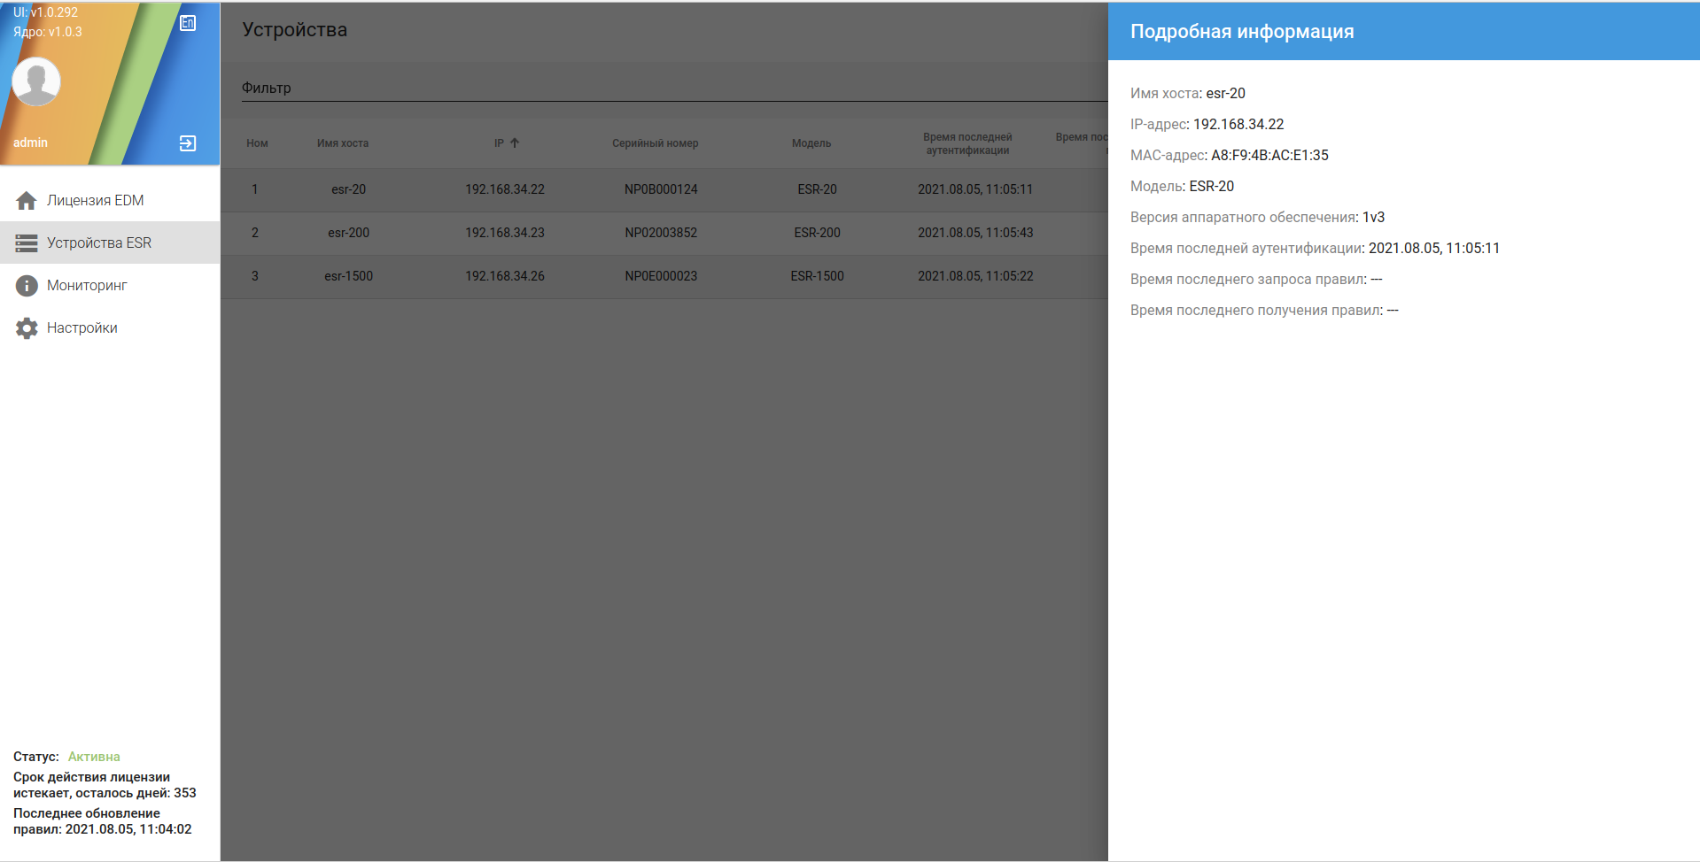Click the info icon for Мониторинг
The width and height of the screenshot is (1700, 862).
pyautogui.click(x=27, y=286)
